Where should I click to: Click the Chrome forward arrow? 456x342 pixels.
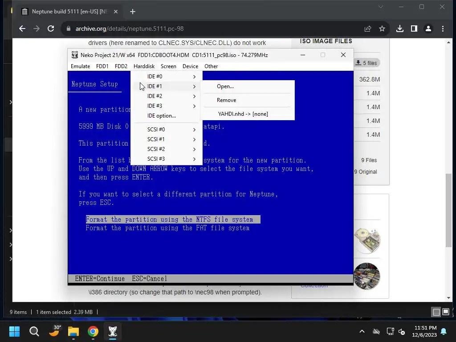[x=37, y=28]
